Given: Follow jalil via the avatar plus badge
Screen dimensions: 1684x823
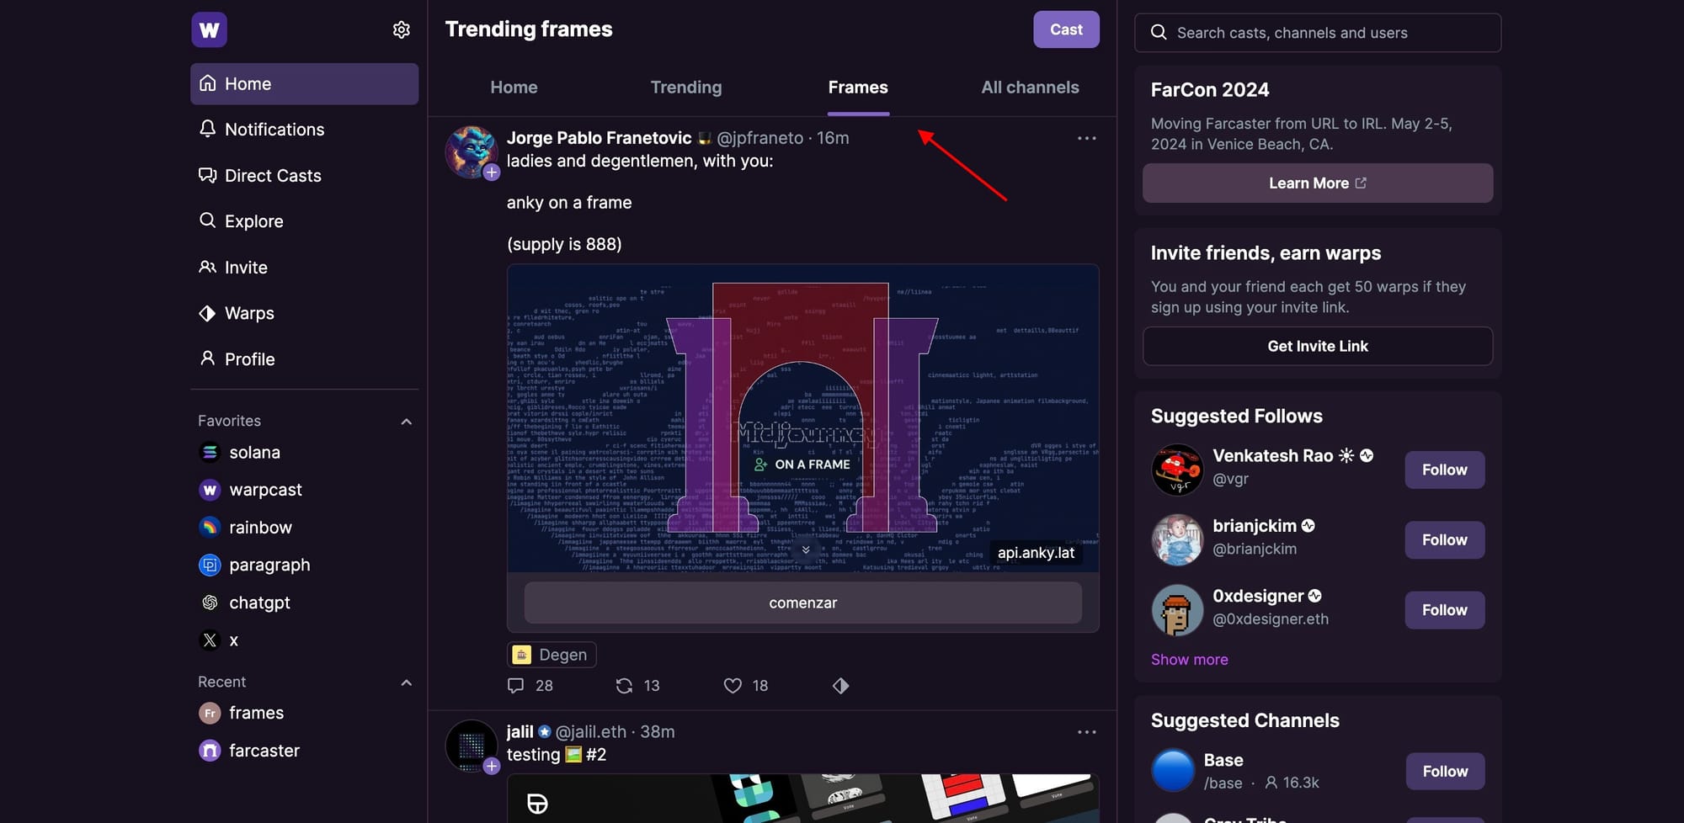Looking at the screenshot, I should [492, 766].
